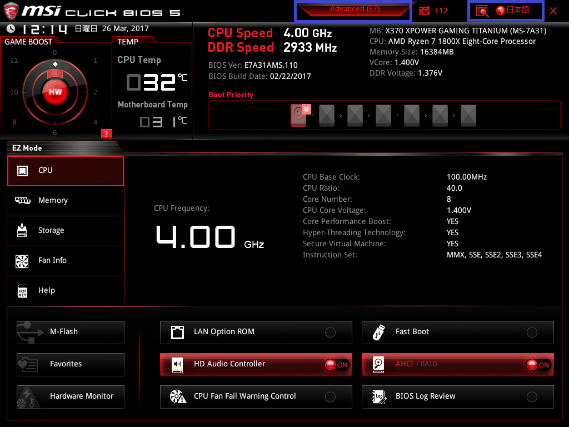Open Hardware Monitor
This screenshot has width=569, height=427.
(x=71, y=397)
